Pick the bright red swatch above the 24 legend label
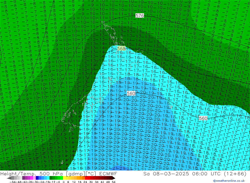The image size is (250, 183). pyautogui.click(x=86, y=178)
